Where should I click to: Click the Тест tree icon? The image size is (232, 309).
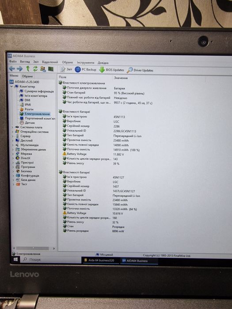pos(18,184)
